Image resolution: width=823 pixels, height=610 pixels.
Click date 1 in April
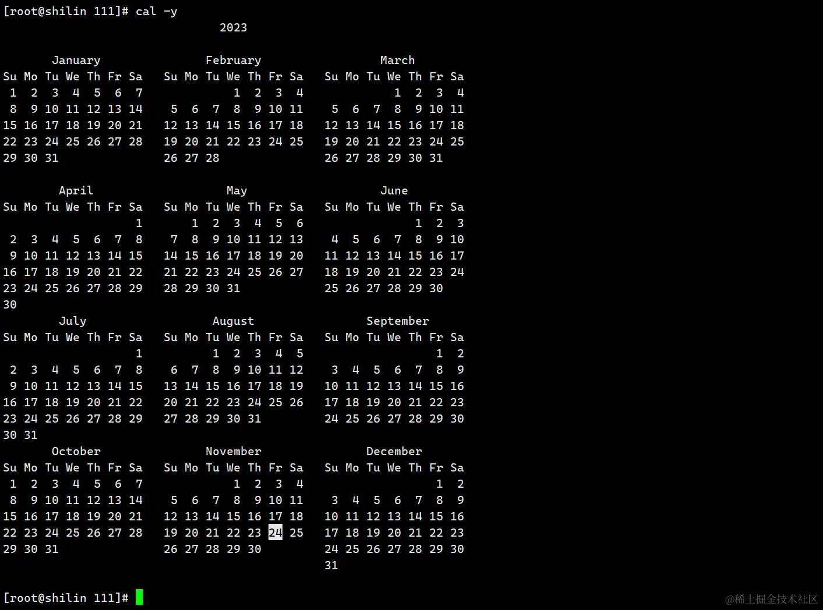pyautogui.click(x=139, y=223)
